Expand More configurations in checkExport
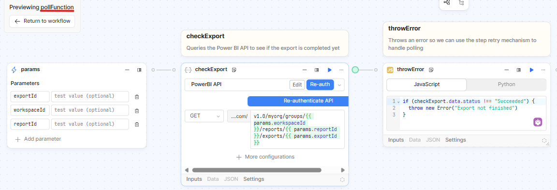 click(x=265, y=157)
